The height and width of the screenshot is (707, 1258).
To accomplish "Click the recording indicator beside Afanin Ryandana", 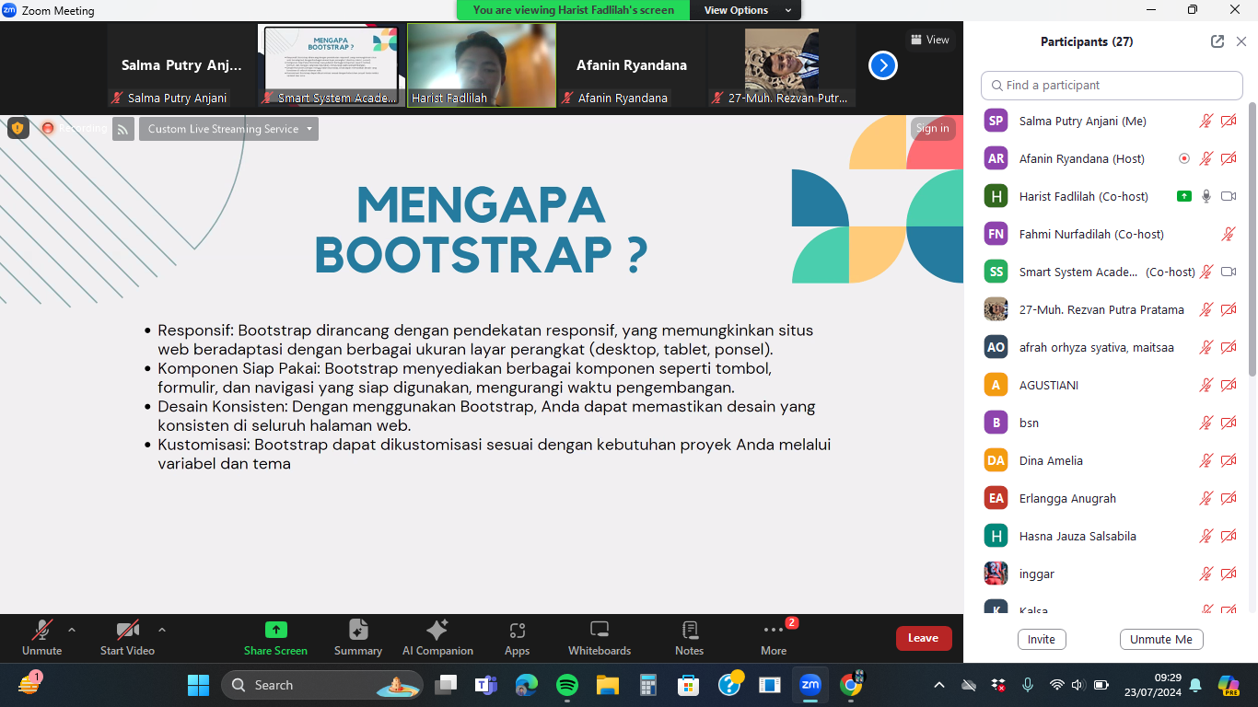I will click(1184, 158).
